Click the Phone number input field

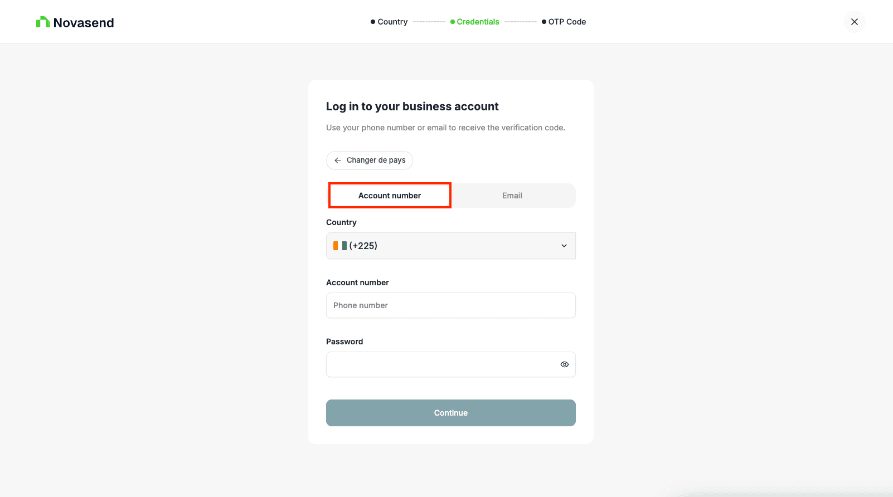pos(450,305)
